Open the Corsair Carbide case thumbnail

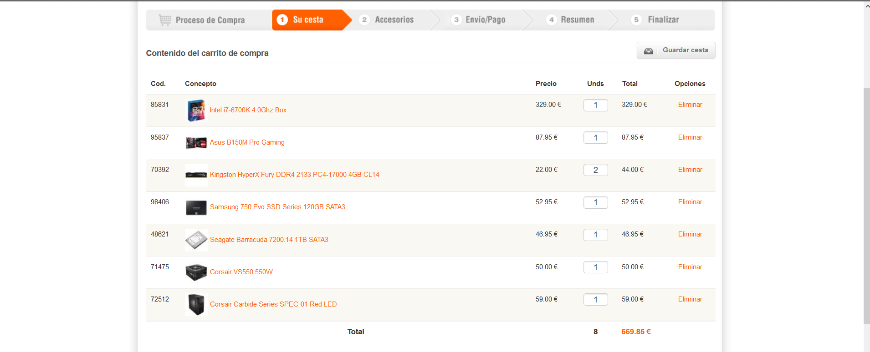196,304
